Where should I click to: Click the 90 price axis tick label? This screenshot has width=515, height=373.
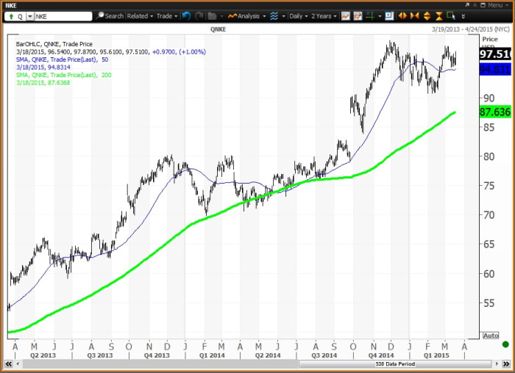pyautogui.click(x=489, y=98)
